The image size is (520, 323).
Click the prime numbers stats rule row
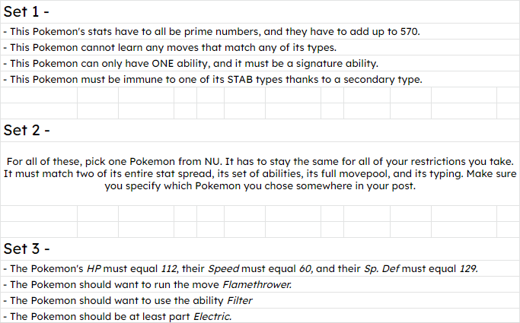pos(260,31)
